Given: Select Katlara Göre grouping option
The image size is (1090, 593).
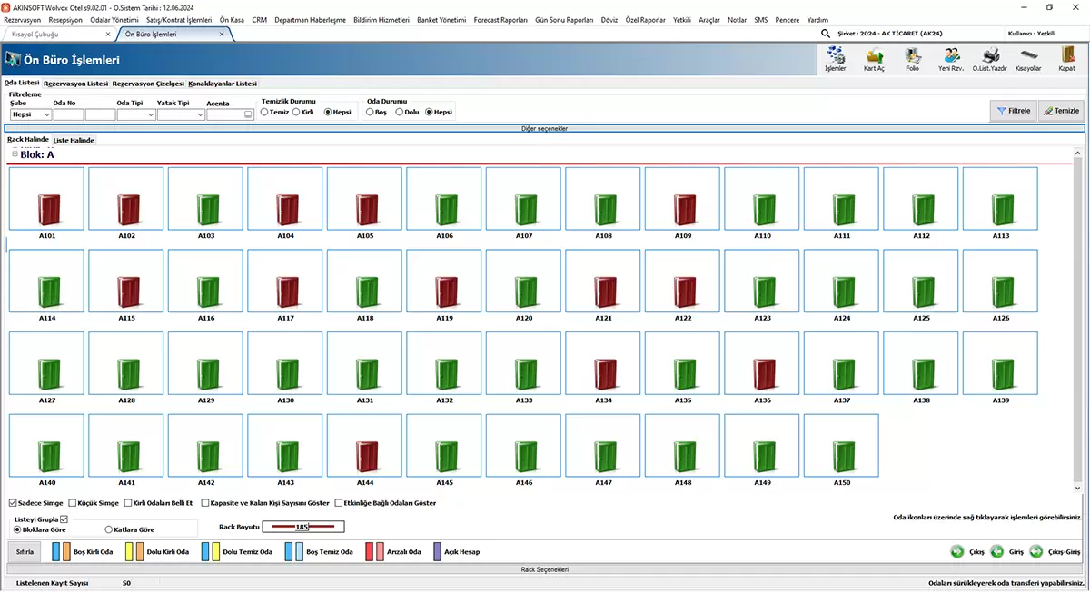Looking at the screenshot, I should click(x=109, y=529).
